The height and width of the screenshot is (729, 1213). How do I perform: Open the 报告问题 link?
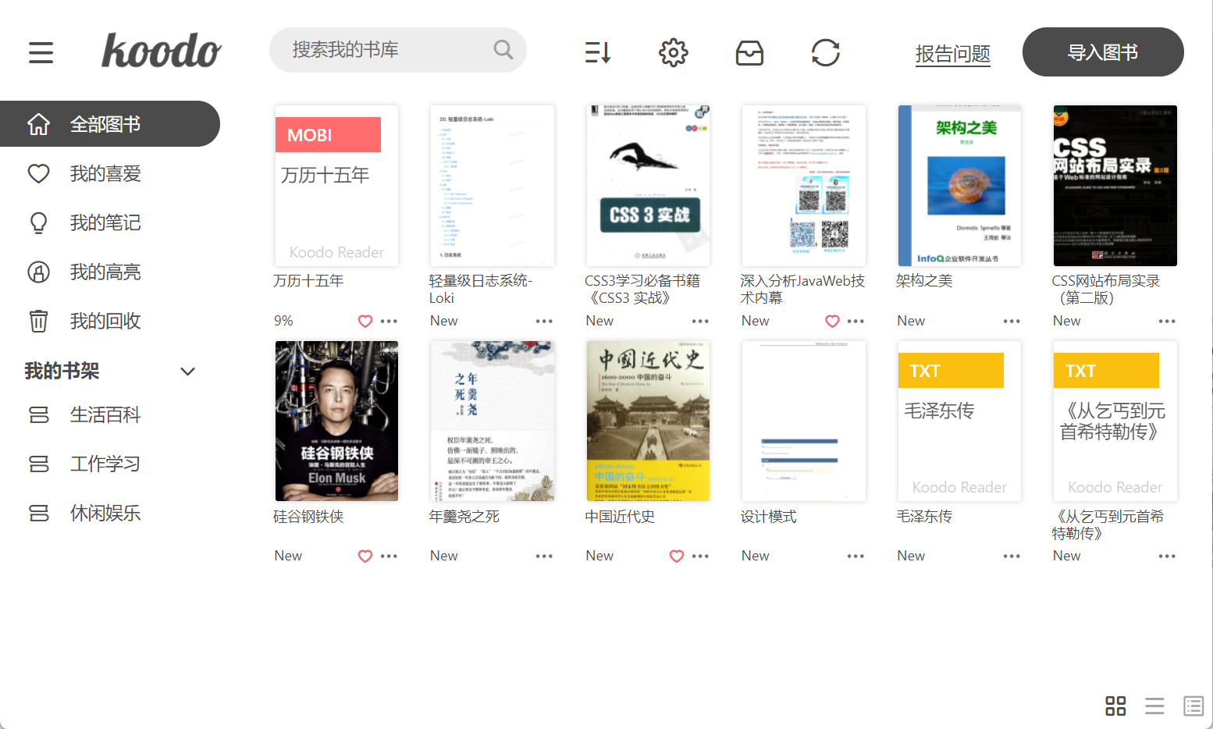coord(952,54)
